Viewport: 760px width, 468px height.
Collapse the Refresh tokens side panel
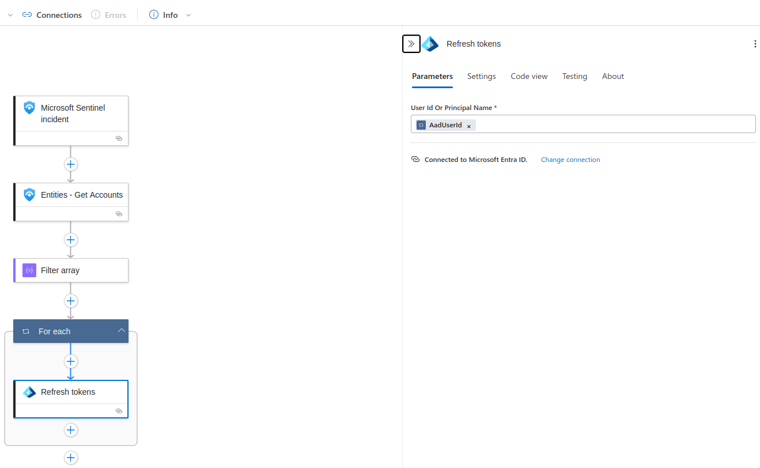[x=411, y=44]
